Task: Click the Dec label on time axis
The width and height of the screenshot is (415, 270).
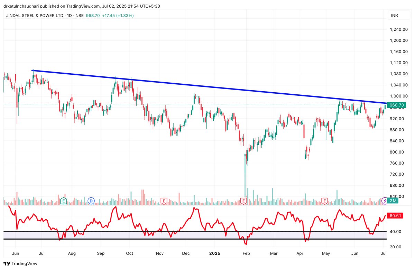Action: click(x=186, y=253)
